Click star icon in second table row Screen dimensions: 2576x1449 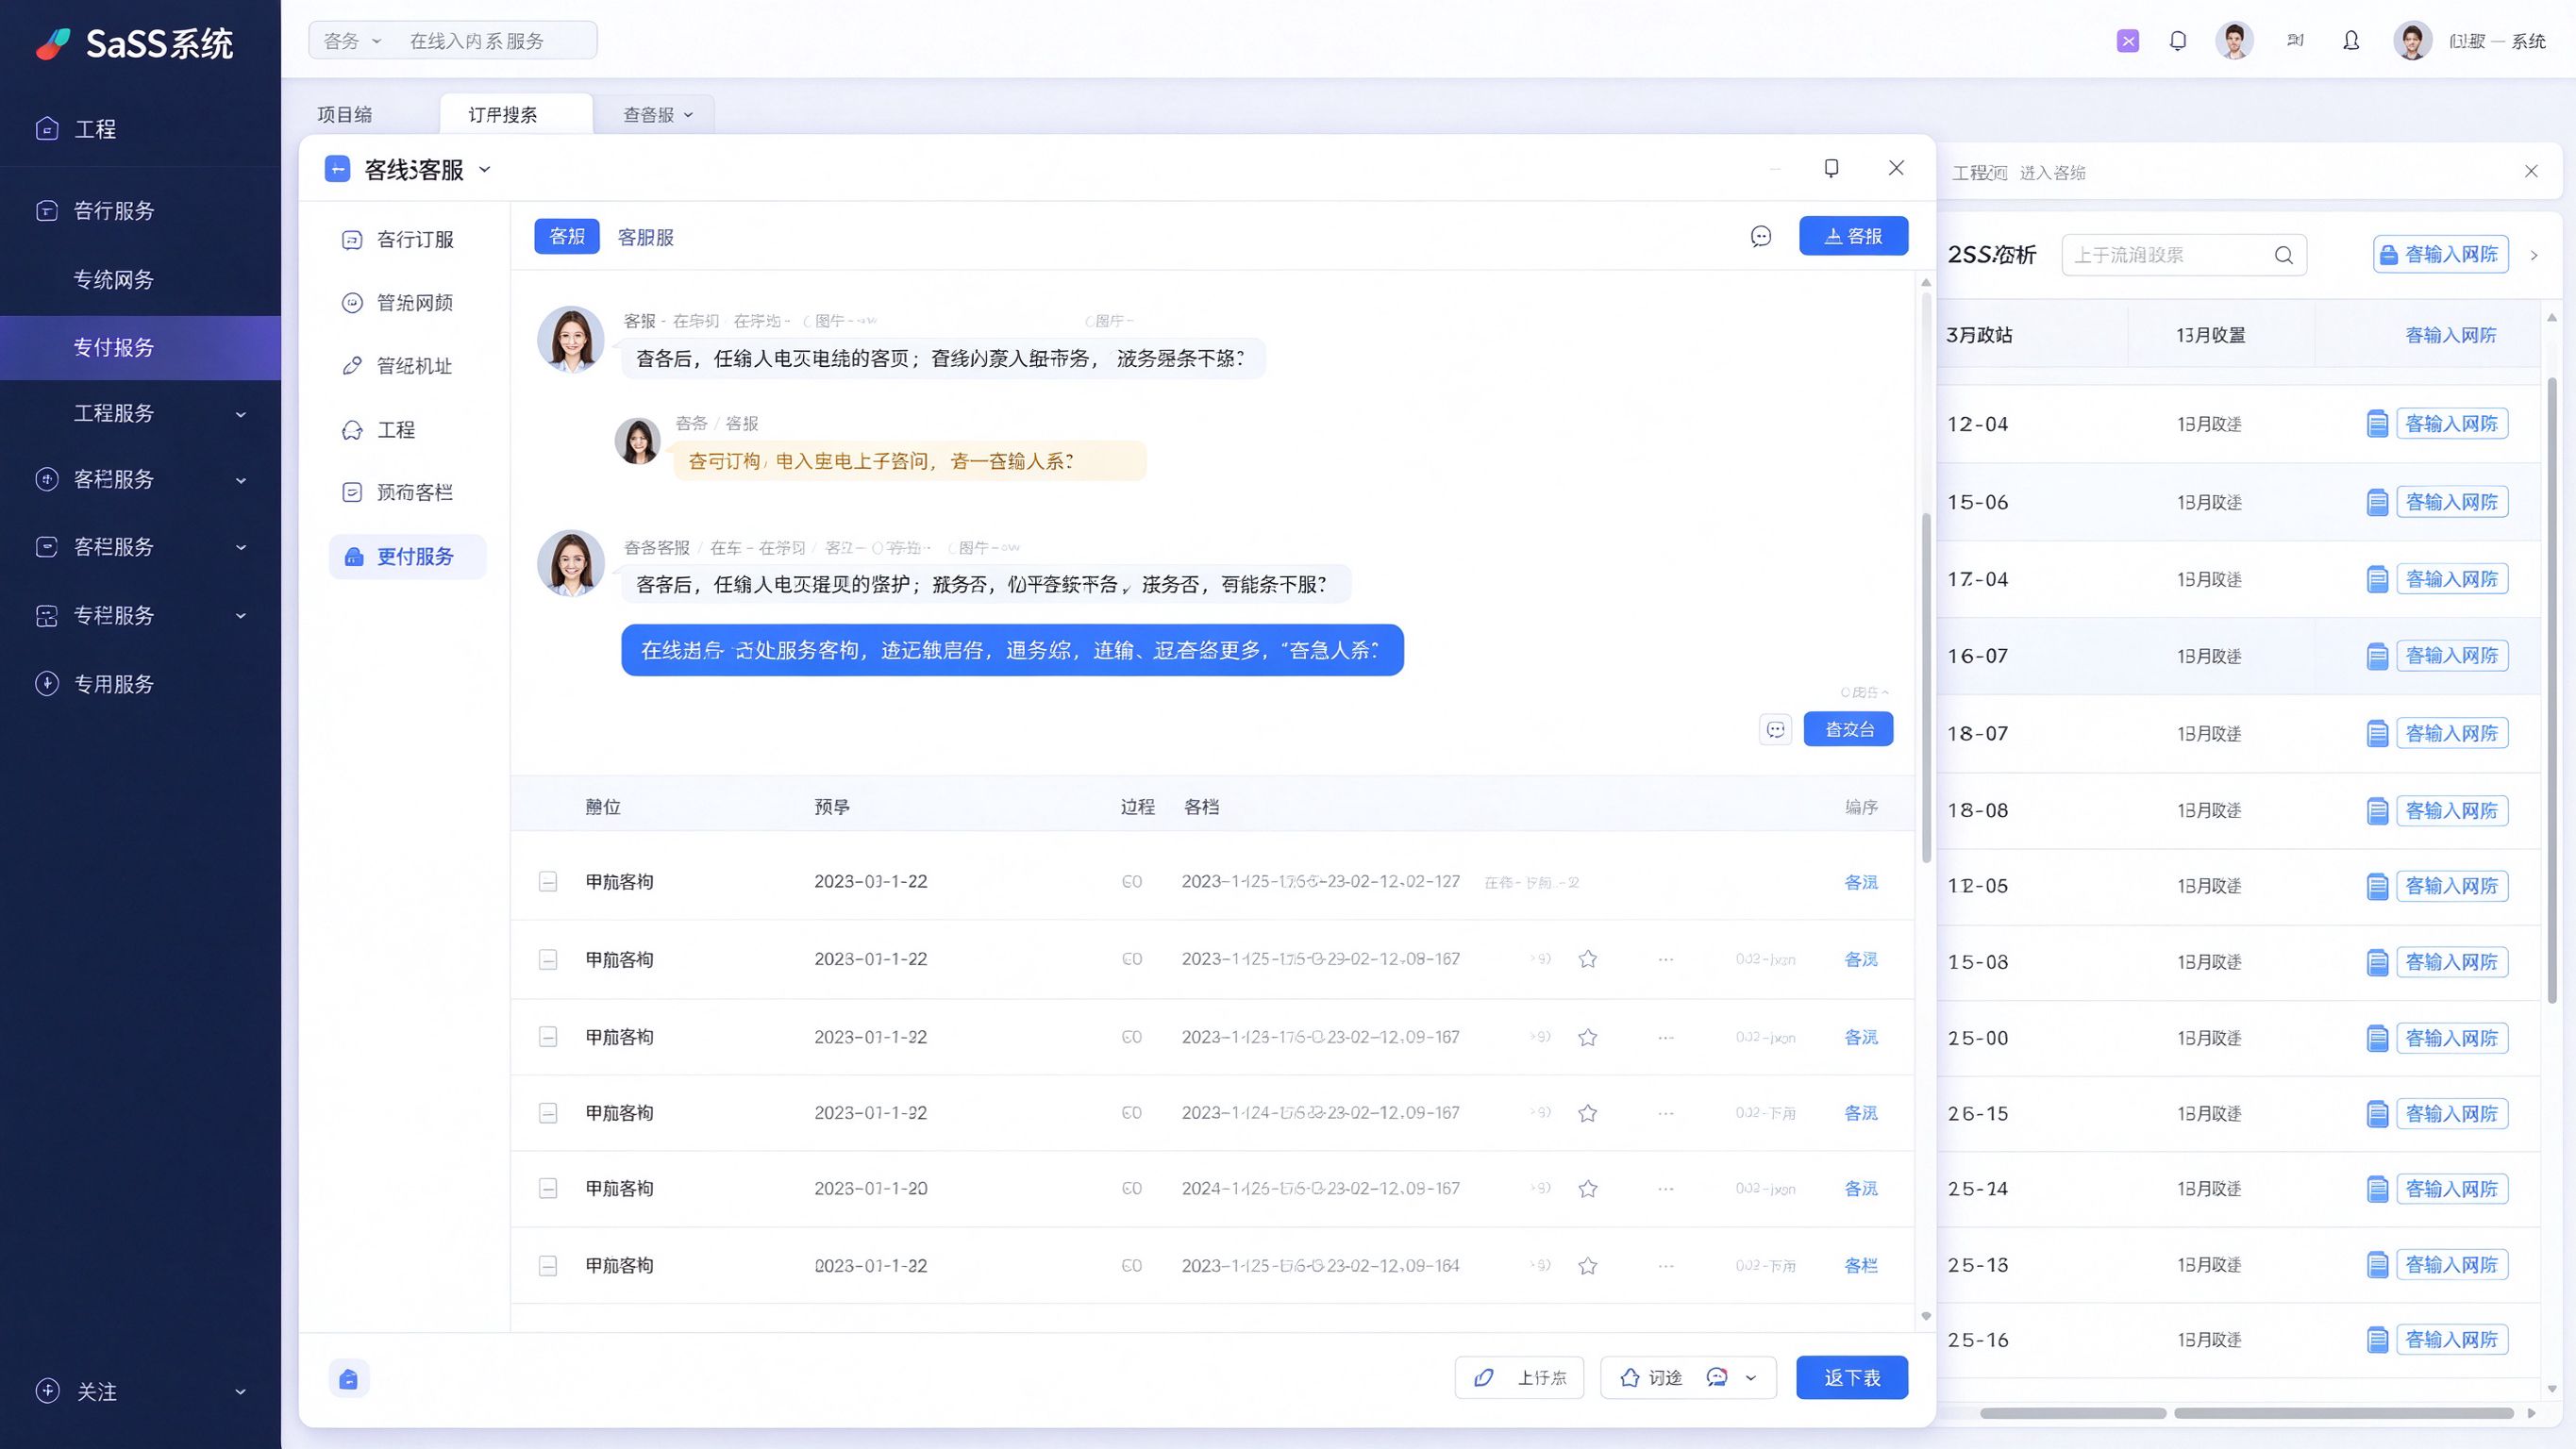1587,959
